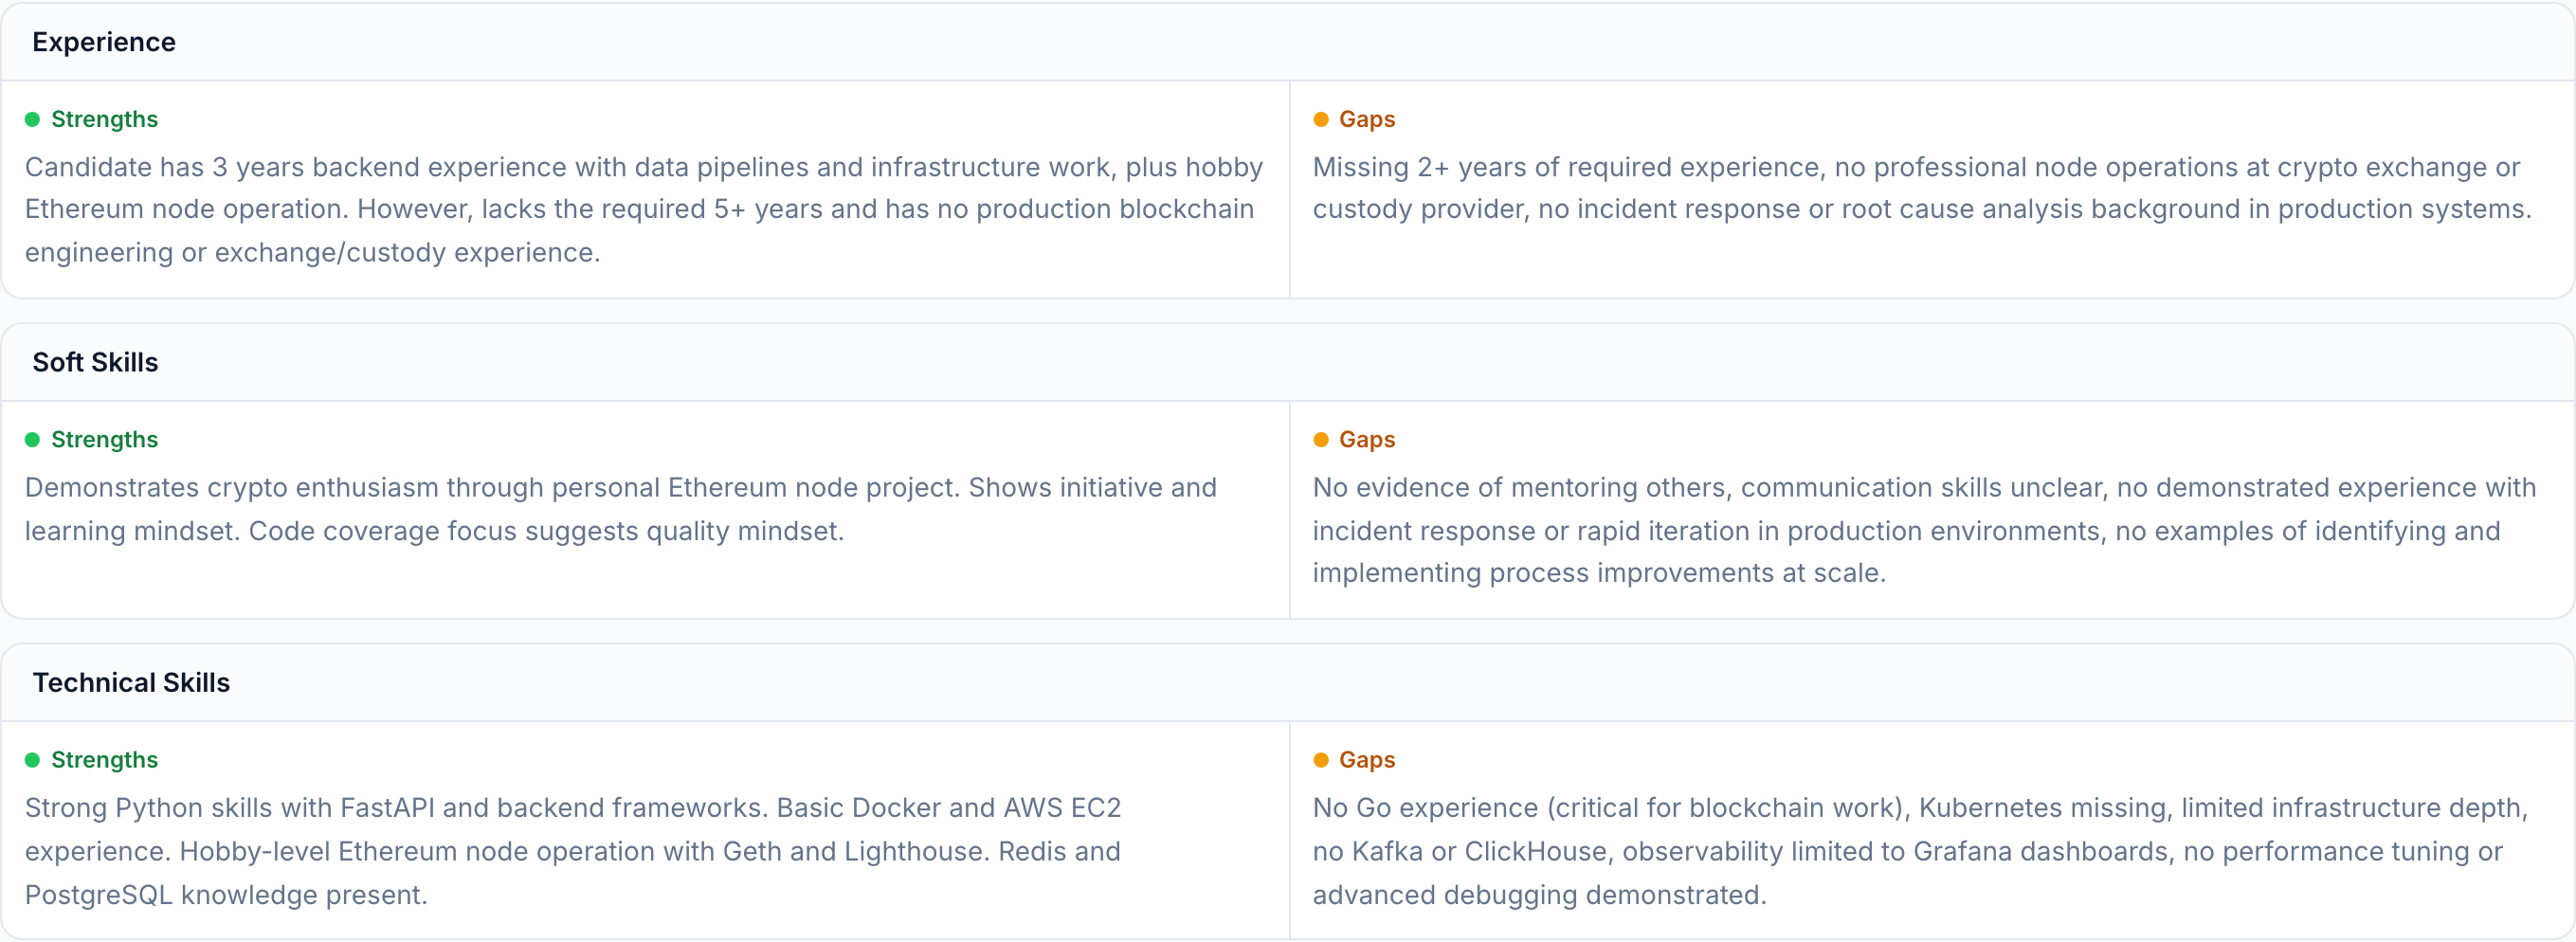Click the Gaps label under Experience

pyautogui.click(x=1366, y=120)
